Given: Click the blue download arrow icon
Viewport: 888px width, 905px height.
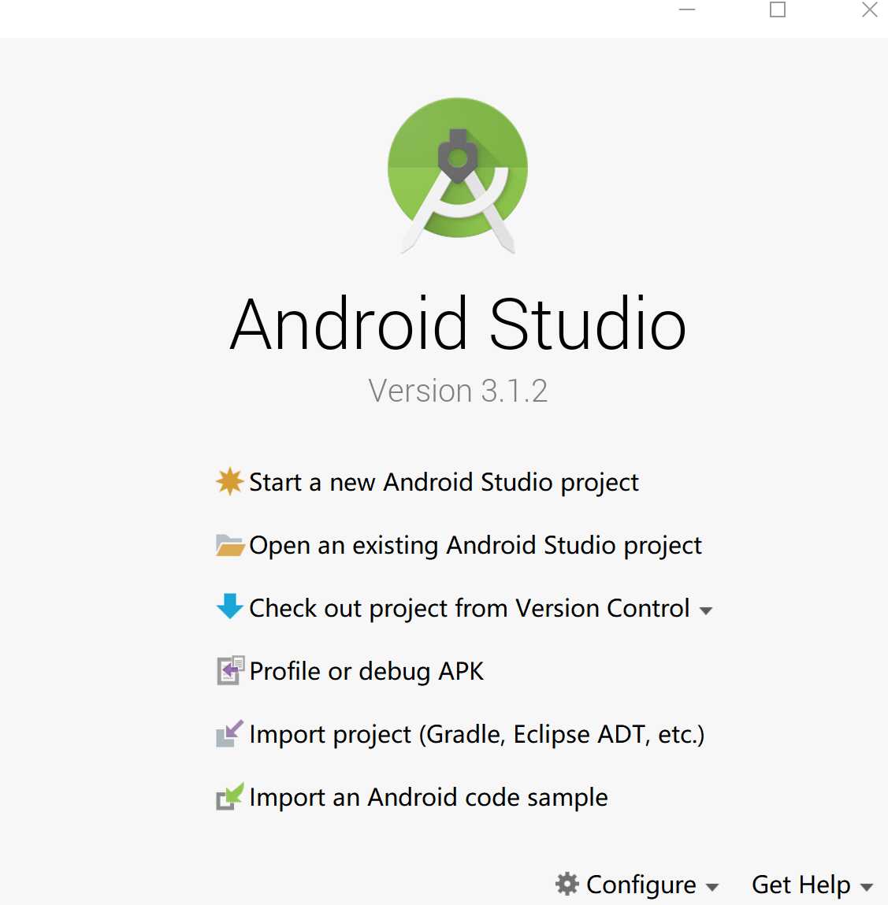Looking at the screenshot, I should point(230,606).
